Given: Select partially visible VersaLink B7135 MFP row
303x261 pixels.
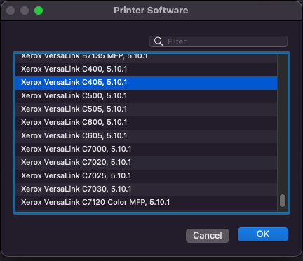Looking at the screenshot, I should pyautogui.click(x=147, y=58).
